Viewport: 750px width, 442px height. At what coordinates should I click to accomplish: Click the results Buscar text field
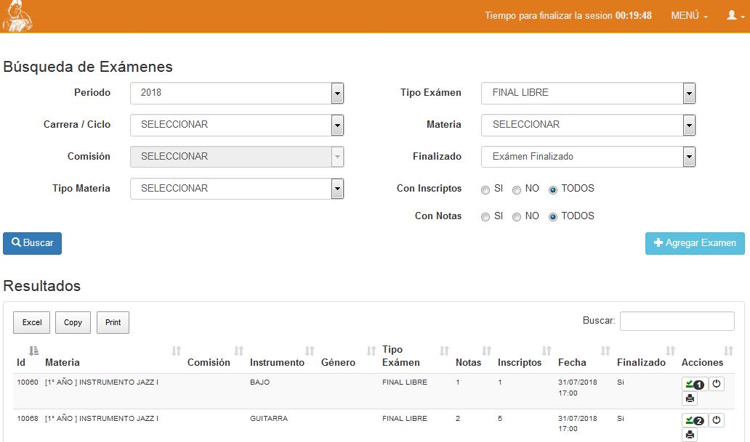(x=677, y=321)
